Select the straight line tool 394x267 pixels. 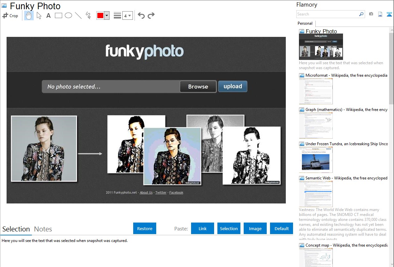tap(78, 15)
